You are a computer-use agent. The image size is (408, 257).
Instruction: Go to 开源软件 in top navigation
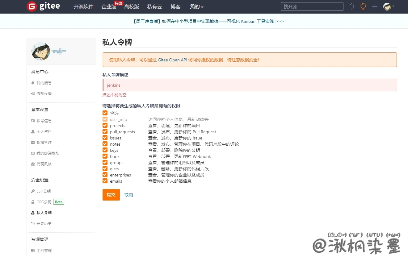click(83, 7)
